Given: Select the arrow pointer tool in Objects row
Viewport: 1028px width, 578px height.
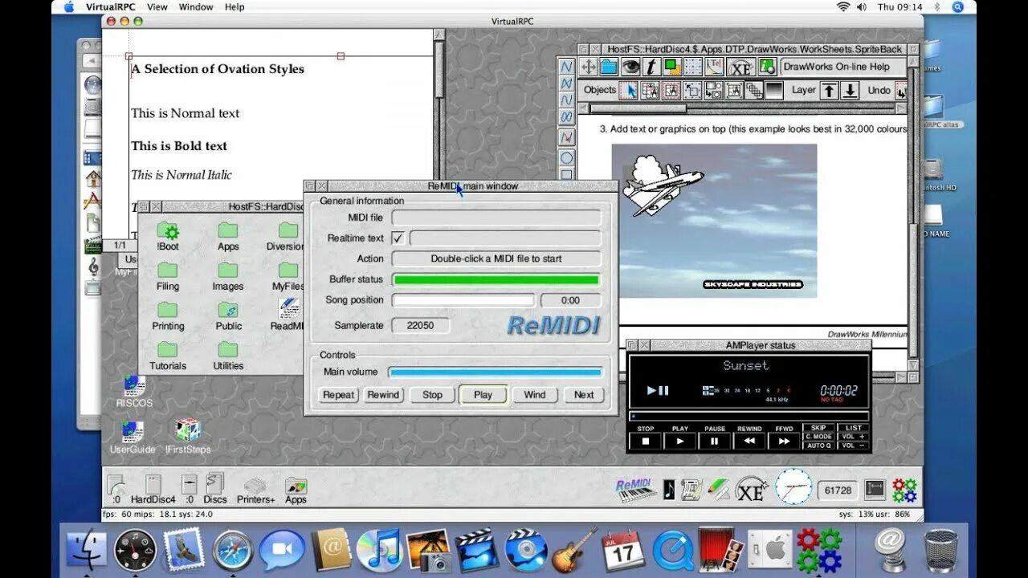Looking at the screenshot, I should [x=630, y=91].
